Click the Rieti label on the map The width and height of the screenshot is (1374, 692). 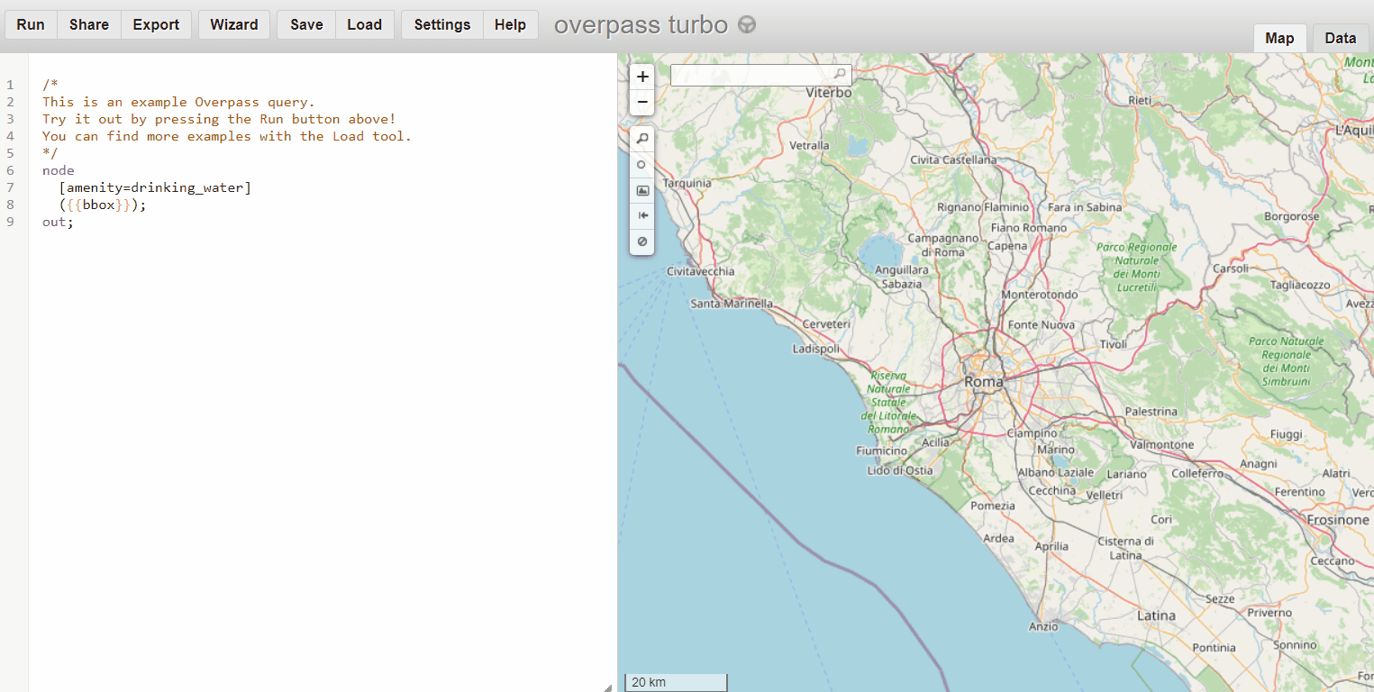[x=1140, y=100]
